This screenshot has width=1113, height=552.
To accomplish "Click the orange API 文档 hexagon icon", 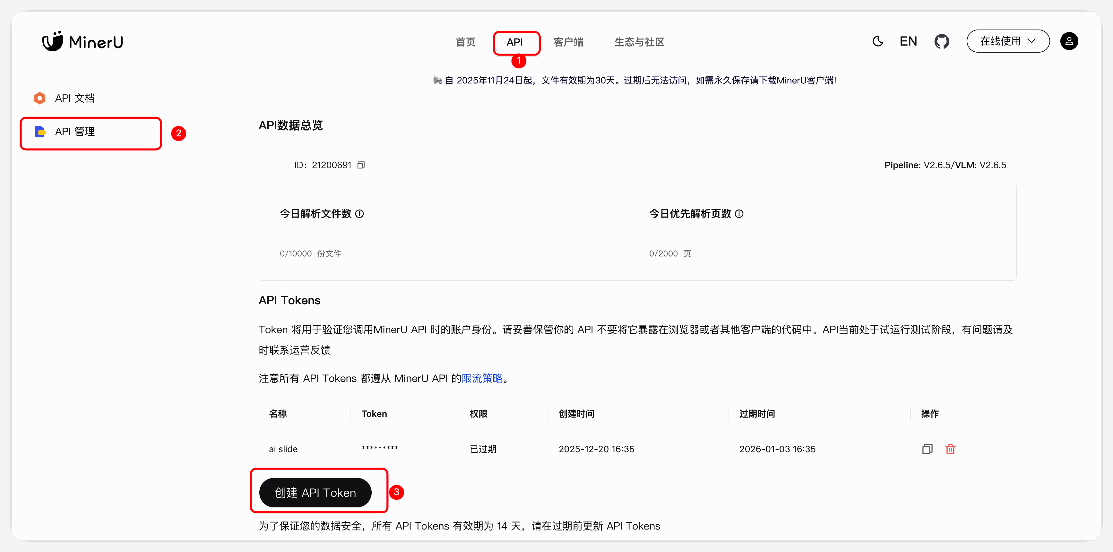I will pos(40,98).
